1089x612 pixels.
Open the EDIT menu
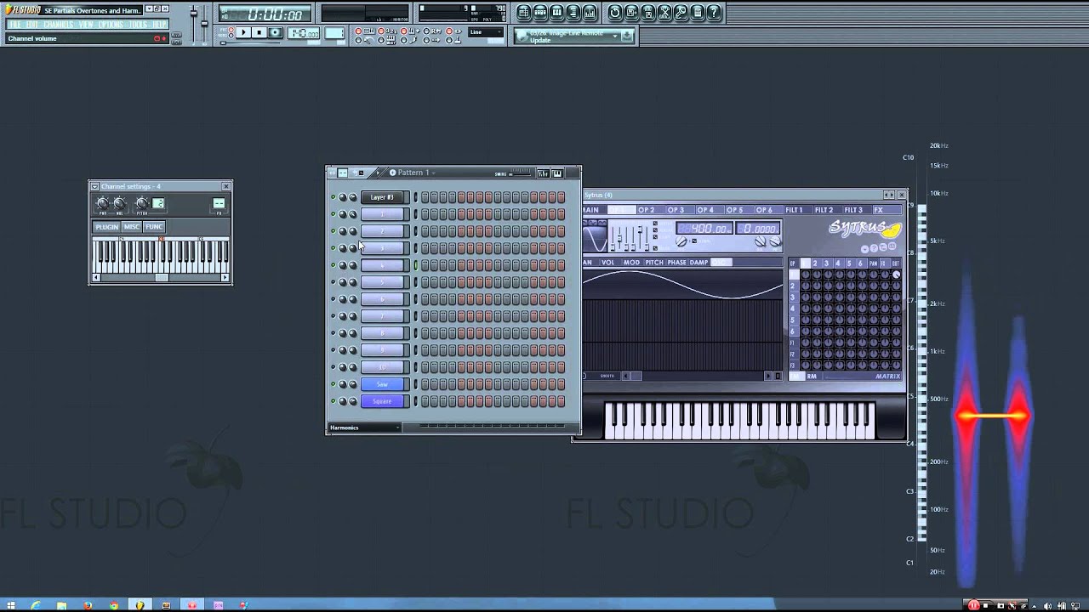(x=32, y=25)
